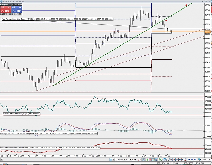
Task: Click the red Bid sell price tile
Action: [5, 10]
